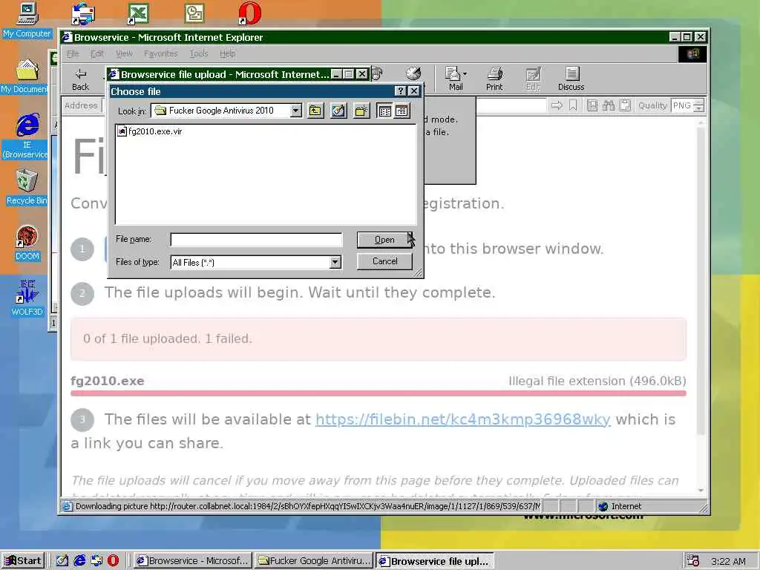Click the Print toolbar icon
The width and height of the screenshot is (760, 570).
coord(494,79)
